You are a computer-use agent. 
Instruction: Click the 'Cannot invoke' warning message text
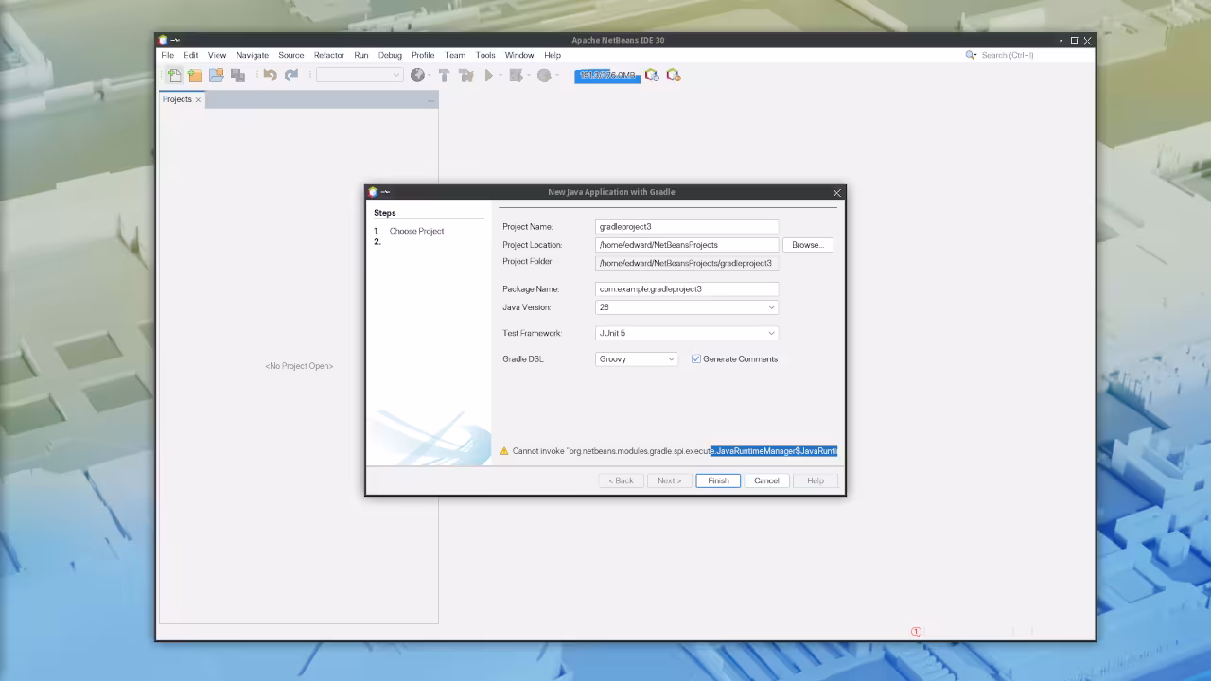click(675, 451)
